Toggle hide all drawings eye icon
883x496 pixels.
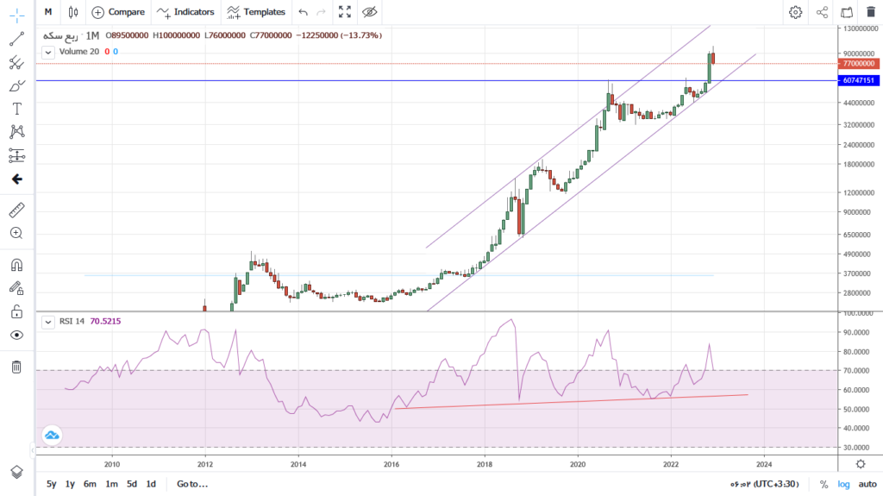pos(17,335)
